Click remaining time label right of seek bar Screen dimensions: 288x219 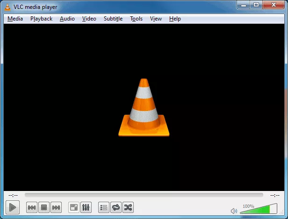pos(275,195)
